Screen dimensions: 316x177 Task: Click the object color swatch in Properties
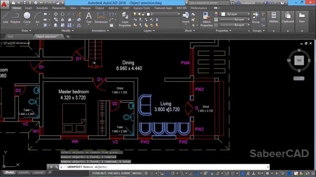point(223,14)
